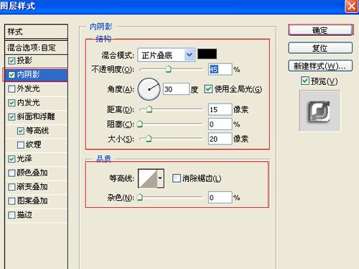Click the angle value field showing 30
This screenshot has width=359, height=269.
pos(176,89)
